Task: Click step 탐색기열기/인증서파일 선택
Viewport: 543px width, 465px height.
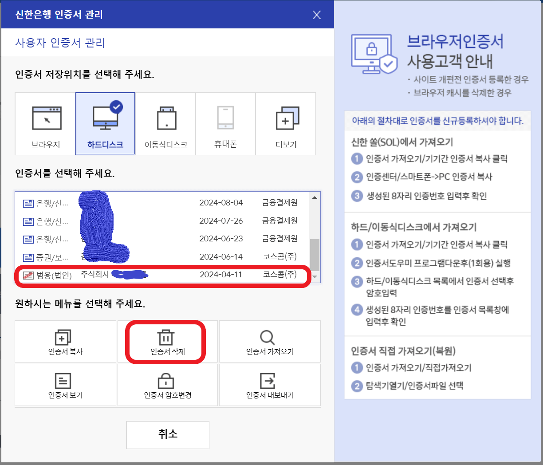Action: point(414,386)
